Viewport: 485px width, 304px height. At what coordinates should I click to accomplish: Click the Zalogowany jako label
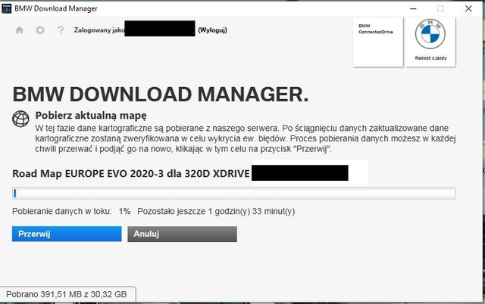99,30
